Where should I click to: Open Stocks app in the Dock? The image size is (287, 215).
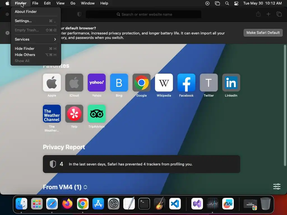tap(212, 204)
